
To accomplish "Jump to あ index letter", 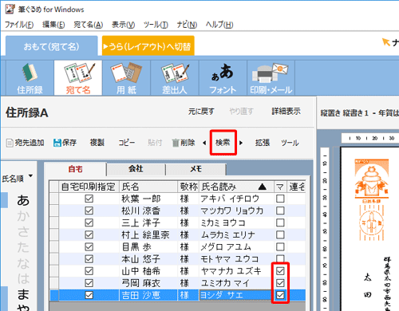I will 23,200.
